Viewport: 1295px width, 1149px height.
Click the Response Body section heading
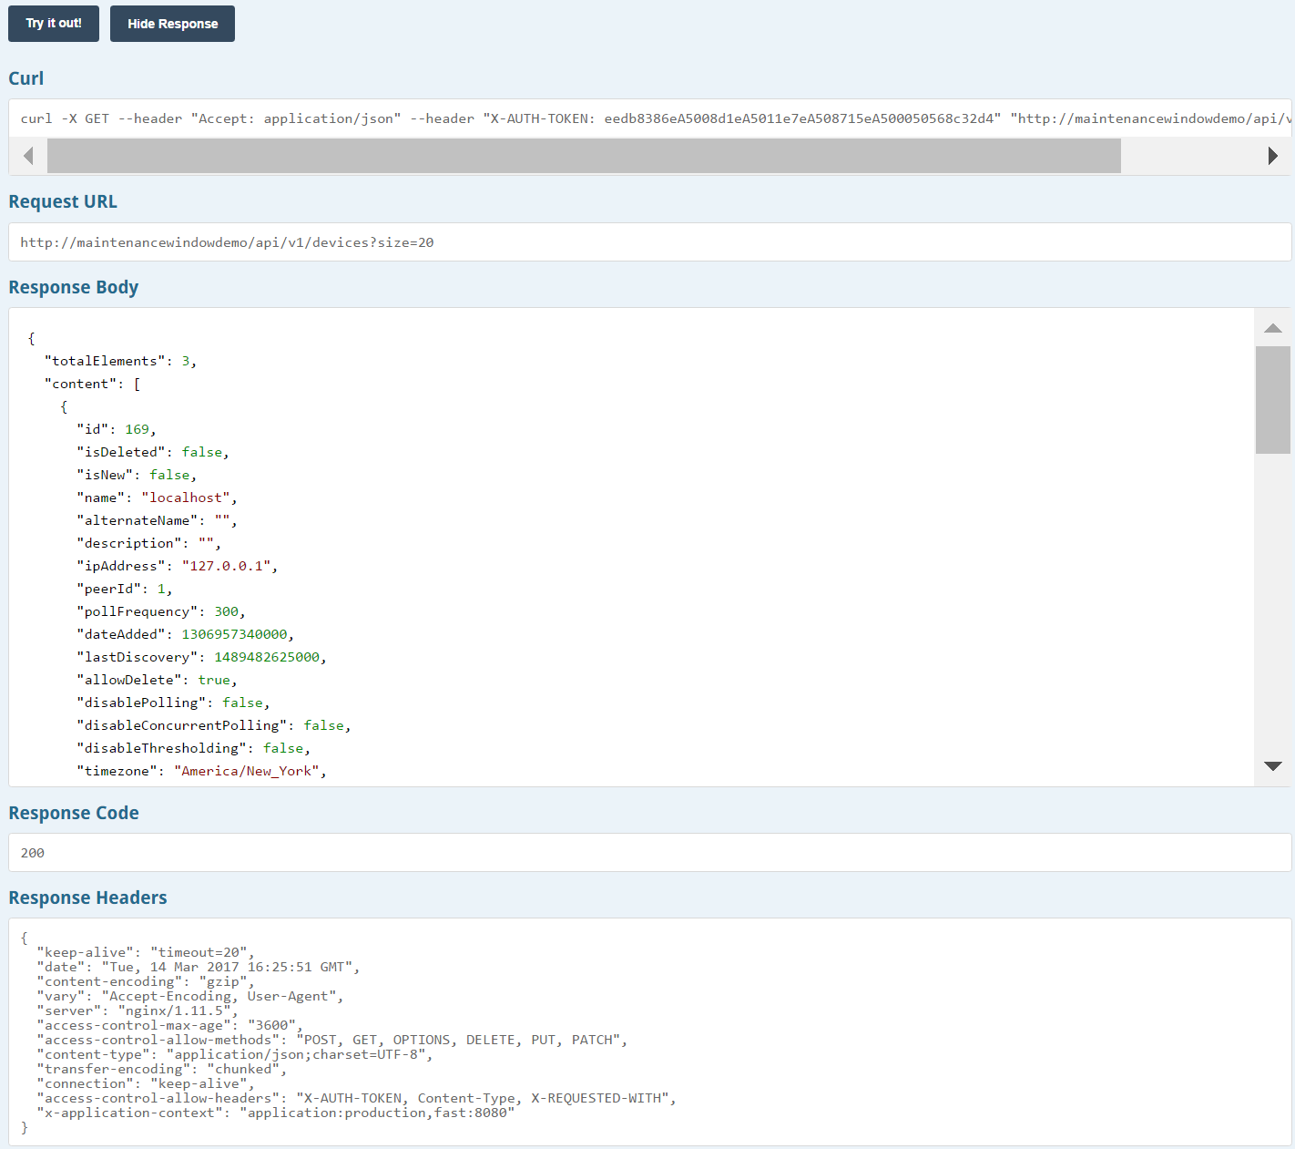click(x=74, y=287)
